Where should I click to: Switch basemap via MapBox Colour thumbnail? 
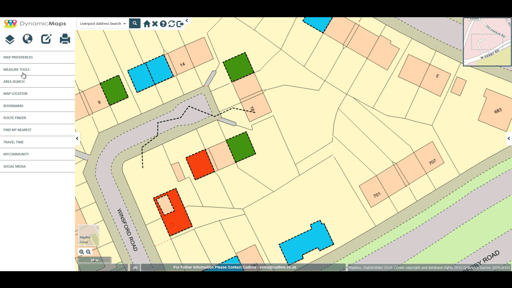point(88,235)
